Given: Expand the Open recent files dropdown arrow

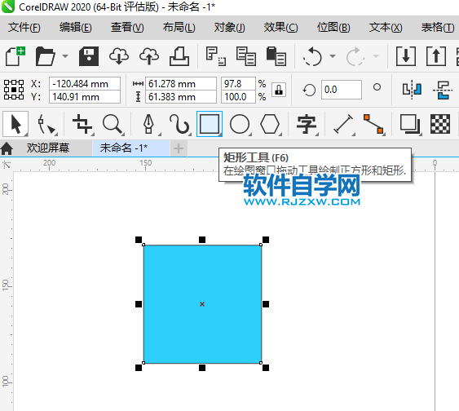Looking at the screenshot, I should click(x=65, y=56).
